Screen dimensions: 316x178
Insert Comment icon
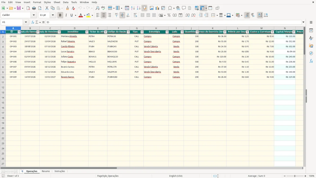[x=184, y=8]
